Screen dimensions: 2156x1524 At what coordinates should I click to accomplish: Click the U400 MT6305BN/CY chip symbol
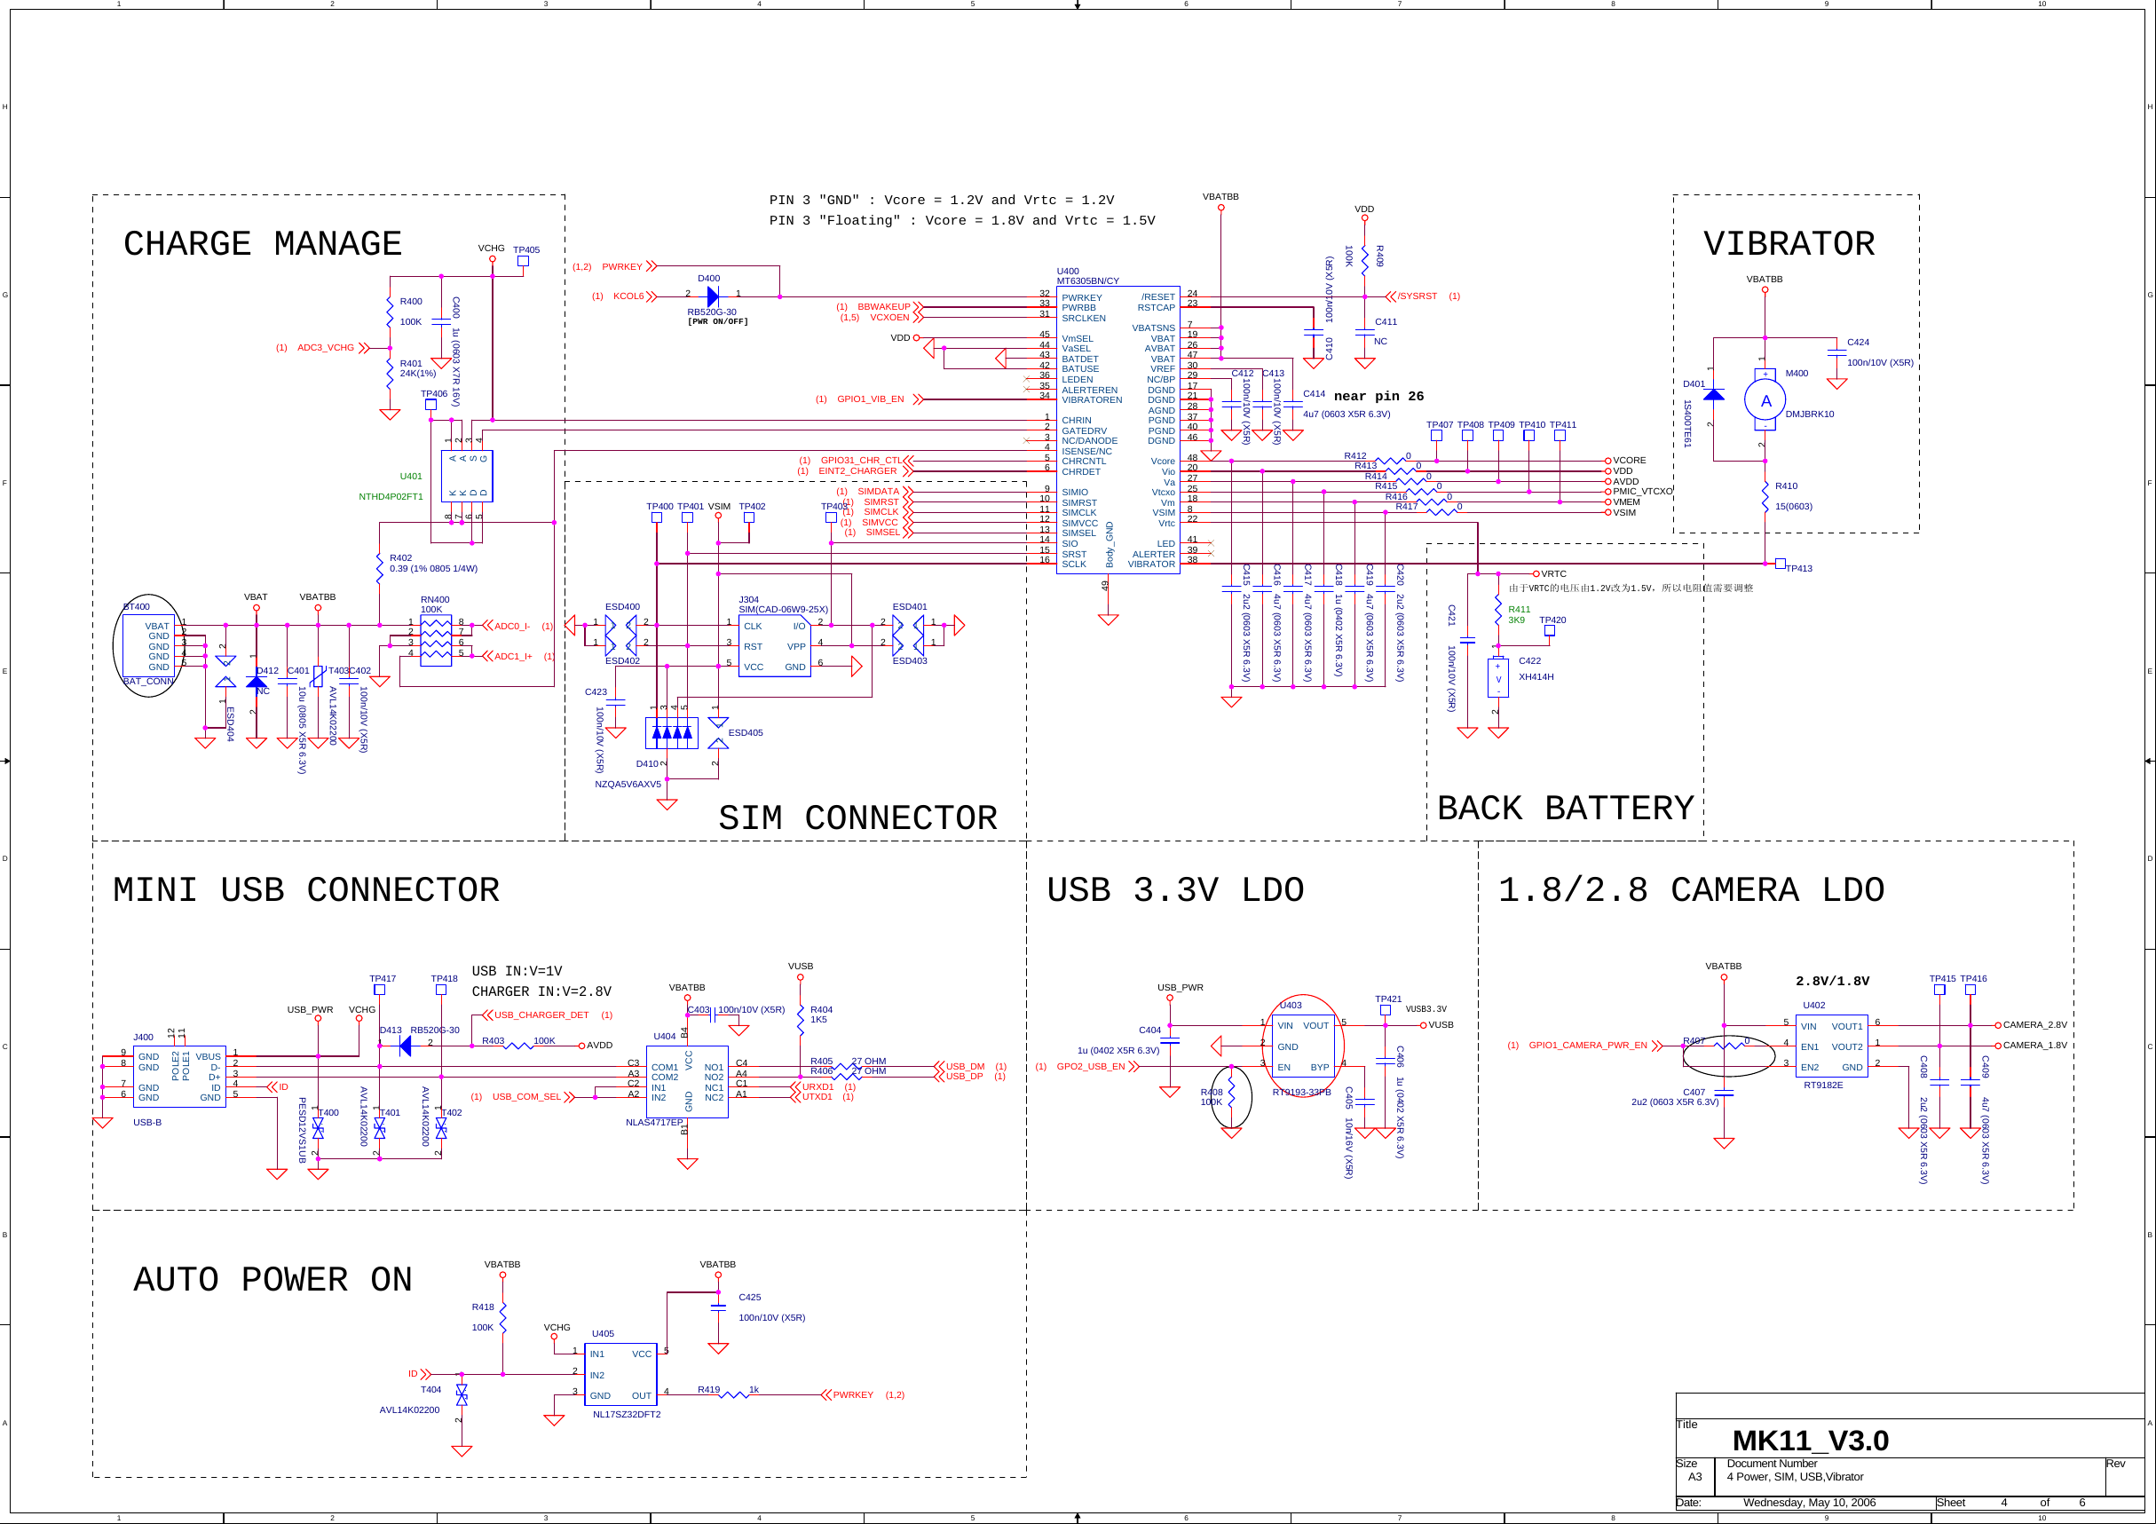(1117, 432)
